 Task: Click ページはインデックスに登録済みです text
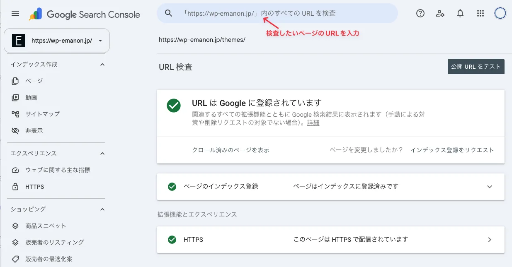pos(345,187)
